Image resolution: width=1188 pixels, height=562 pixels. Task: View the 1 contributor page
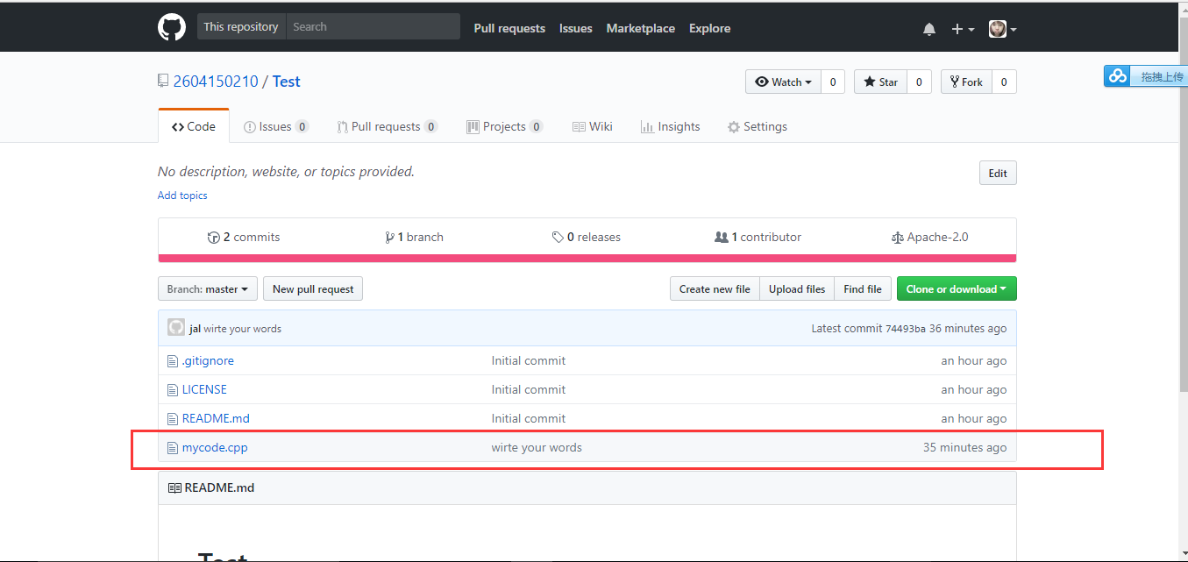click(758, 237)
